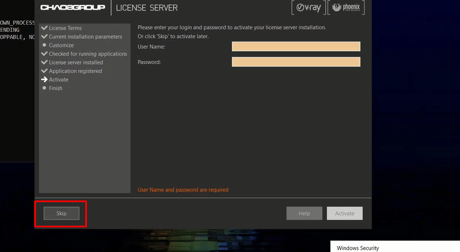Click the V-Ray logo in header

pyautogui.click(x=307, y=8)
